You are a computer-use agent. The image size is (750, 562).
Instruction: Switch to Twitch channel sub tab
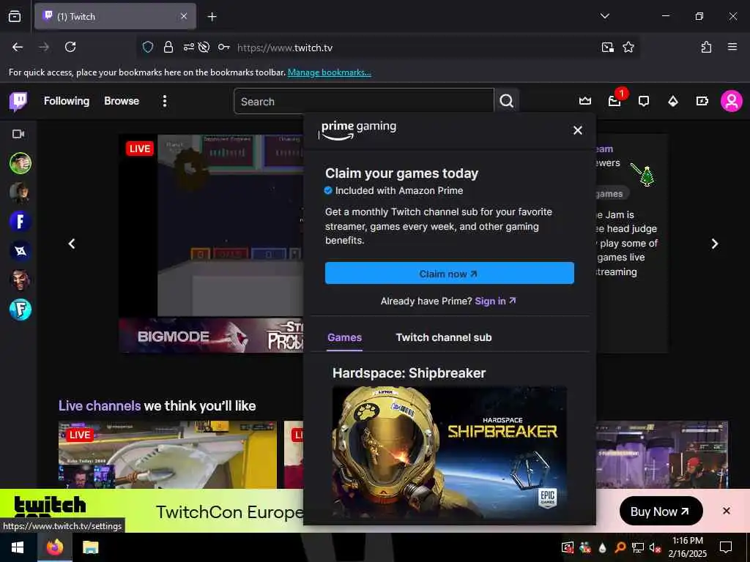[443, 337]
